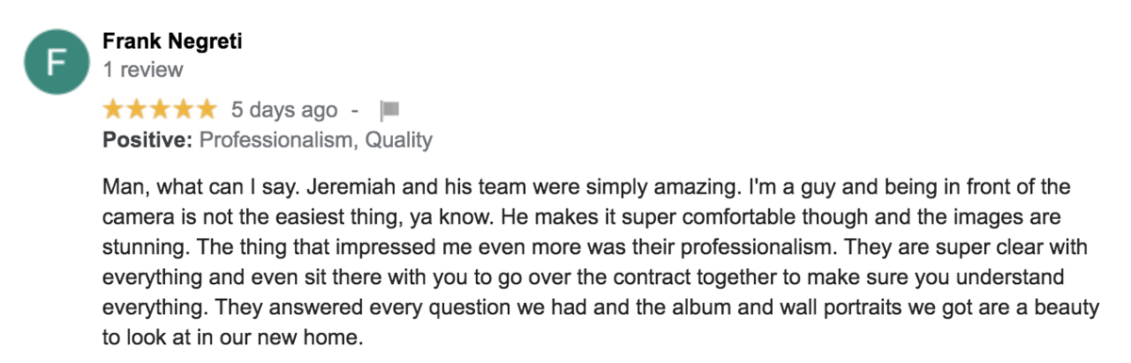Click the last line ending 'new home.'
1131x363 pixels.
(x=232, y=338)
